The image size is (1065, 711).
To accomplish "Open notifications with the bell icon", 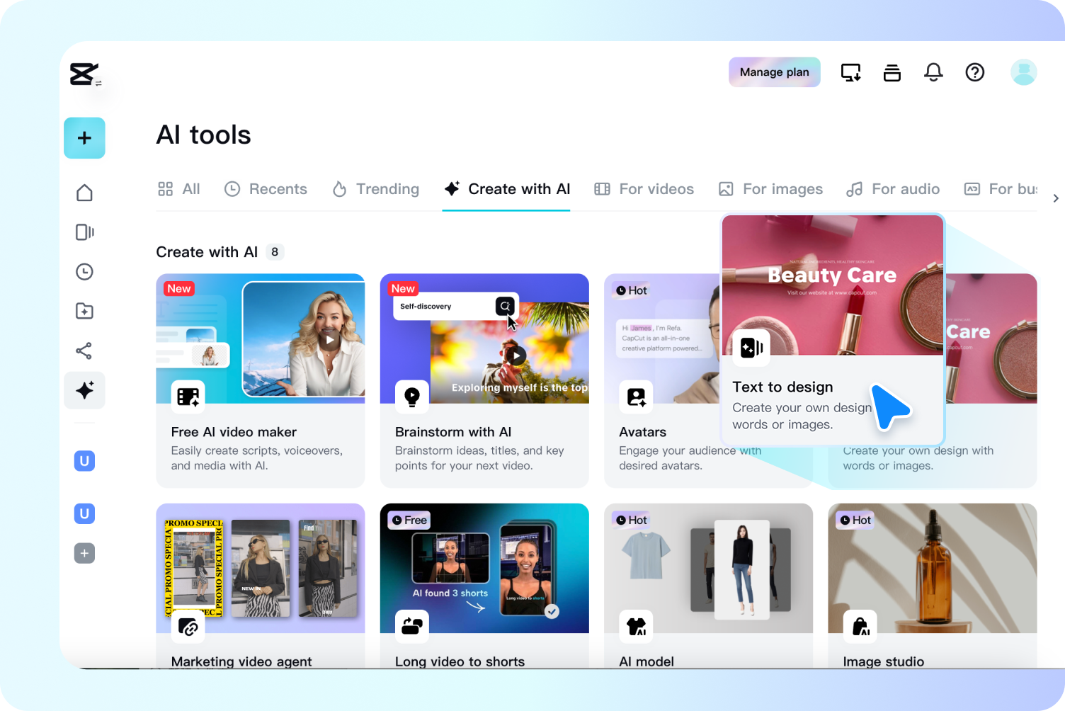I will point(933,72).
